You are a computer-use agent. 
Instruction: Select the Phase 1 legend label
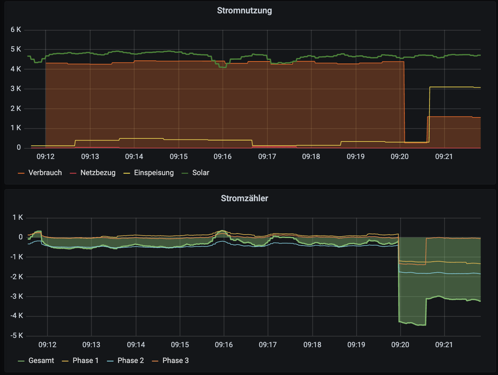(86, 361)
